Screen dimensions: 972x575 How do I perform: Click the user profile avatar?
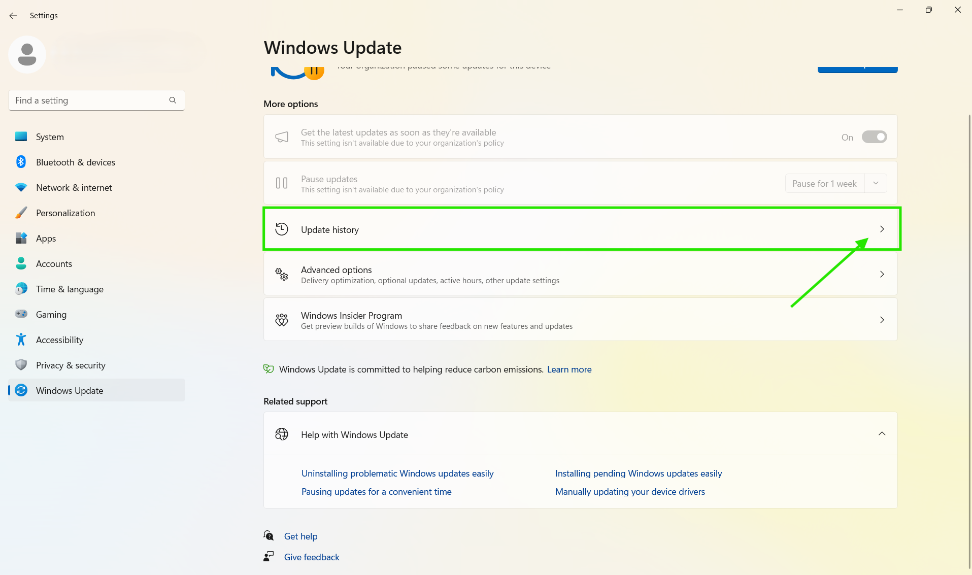[x=27, y=54]
